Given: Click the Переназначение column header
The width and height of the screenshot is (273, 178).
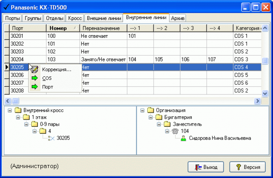Looking at the screenshot, I should pyautogui.click(x=103, y=28).
